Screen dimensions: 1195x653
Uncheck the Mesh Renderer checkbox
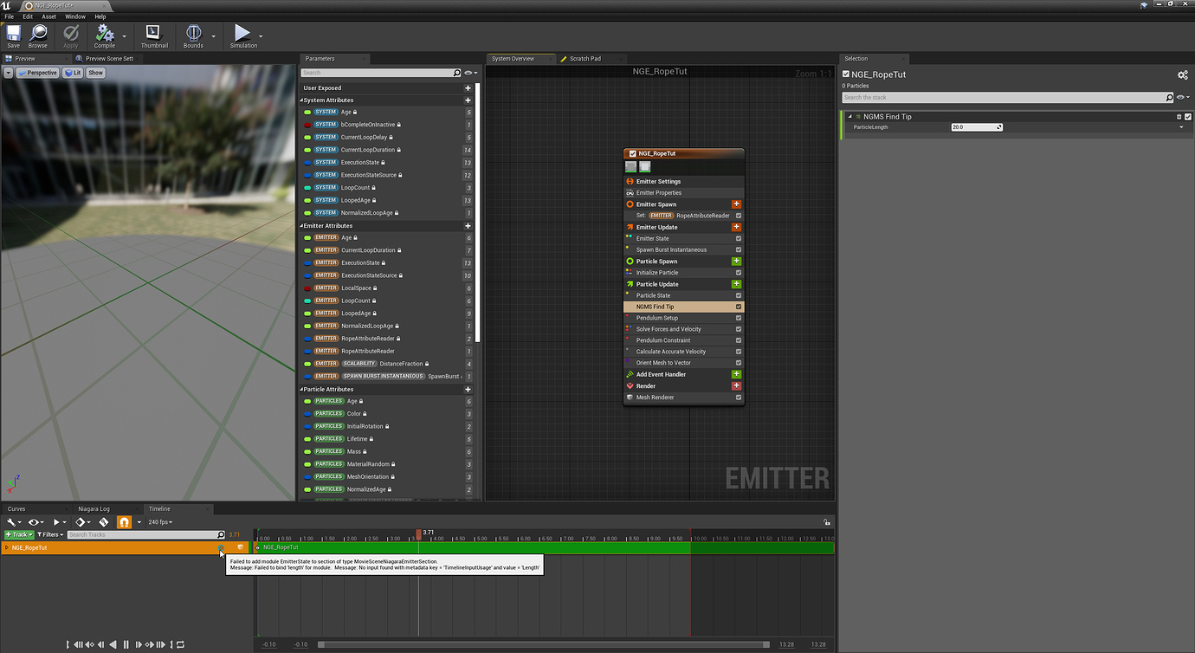tap(739, 398)
